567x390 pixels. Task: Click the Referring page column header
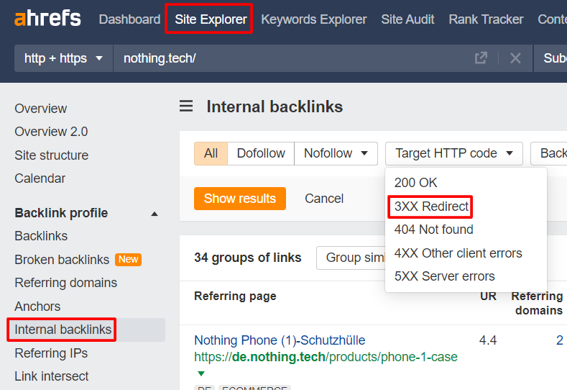235,296
